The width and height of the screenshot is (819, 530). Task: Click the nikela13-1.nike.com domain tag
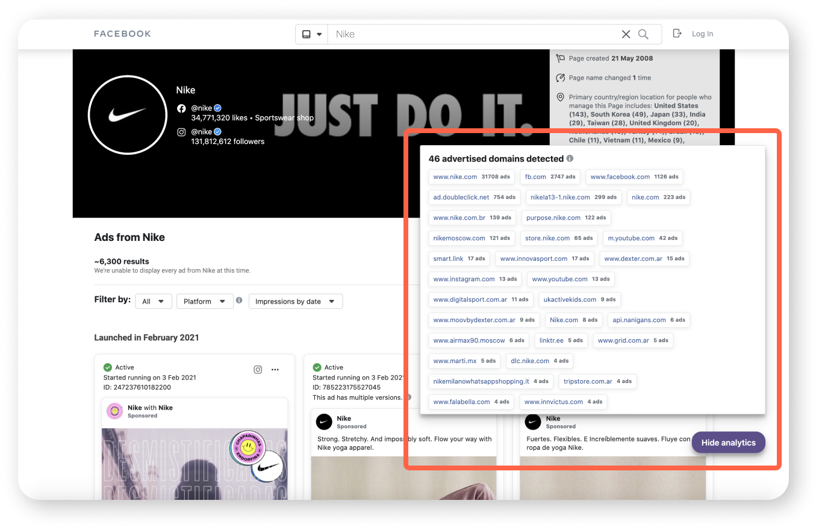[573, 198]
